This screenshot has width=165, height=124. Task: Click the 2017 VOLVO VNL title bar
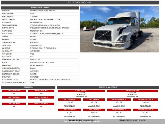(80, 2)
